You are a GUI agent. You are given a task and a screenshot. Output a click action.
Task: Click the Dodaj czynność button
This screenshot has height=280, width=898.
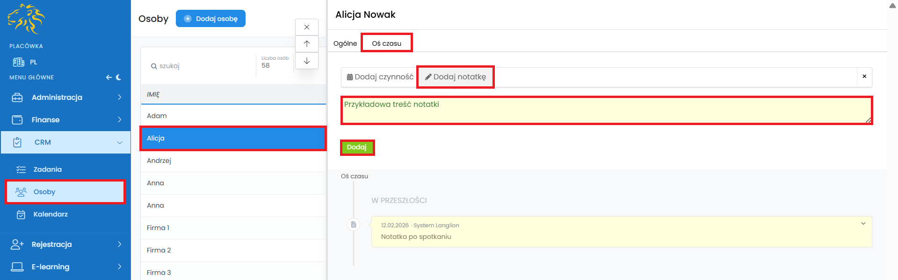(380, 77)
